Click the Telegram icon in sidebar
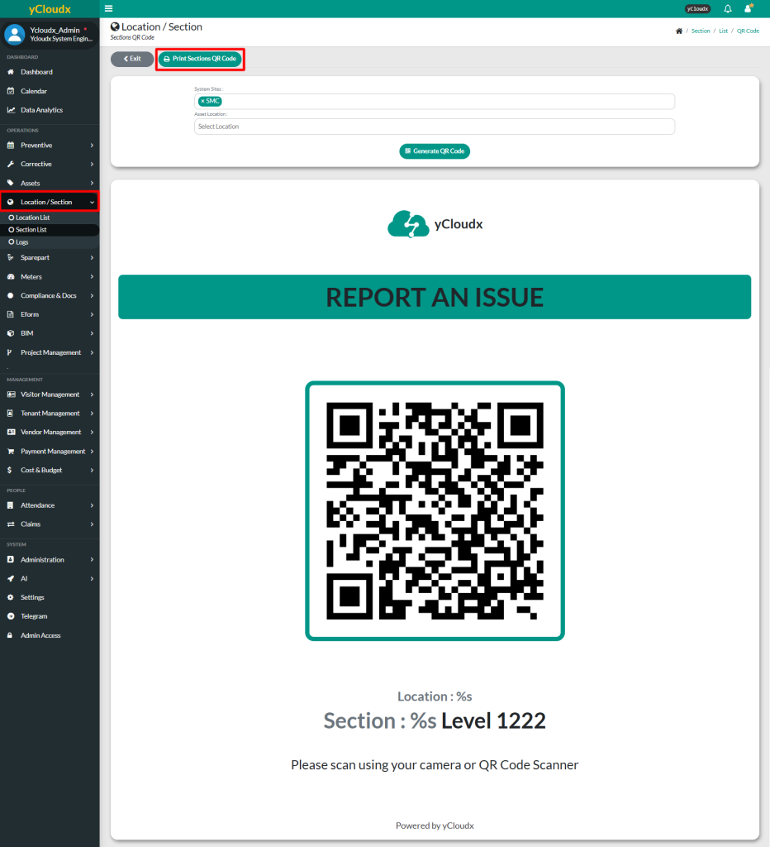 tap(11, 616)
